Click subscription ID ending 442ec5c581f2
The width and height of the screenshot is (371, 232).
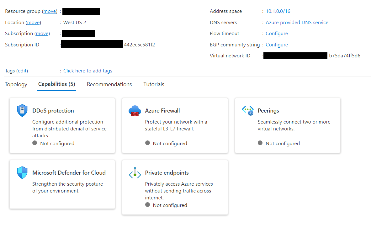tap(139, 45)
